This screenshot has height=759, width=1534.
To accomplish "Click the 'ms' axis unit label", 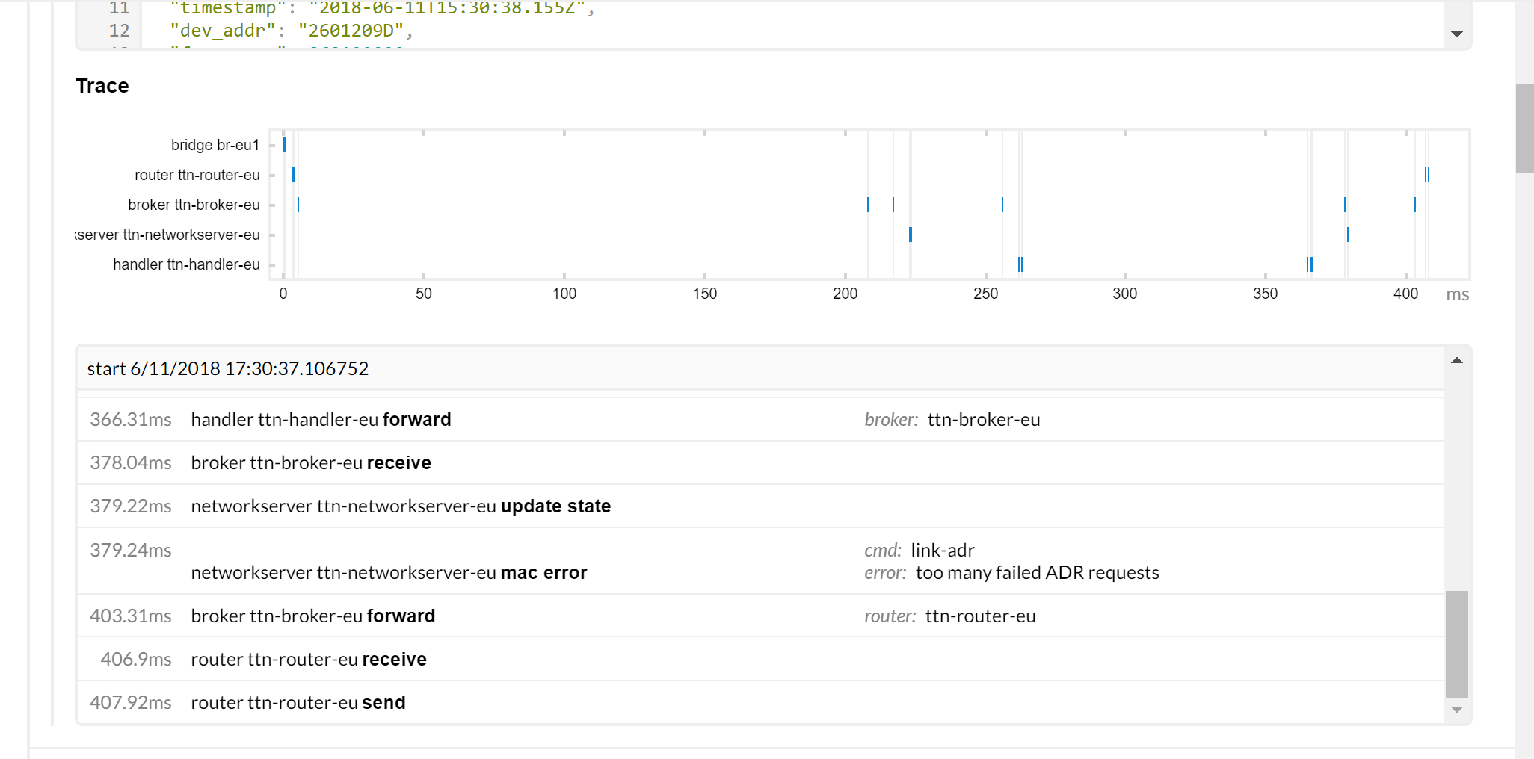I will click(x=1457, y=294).
